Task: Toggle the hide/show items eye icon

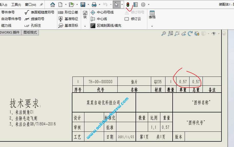Action: pos(214,34)
